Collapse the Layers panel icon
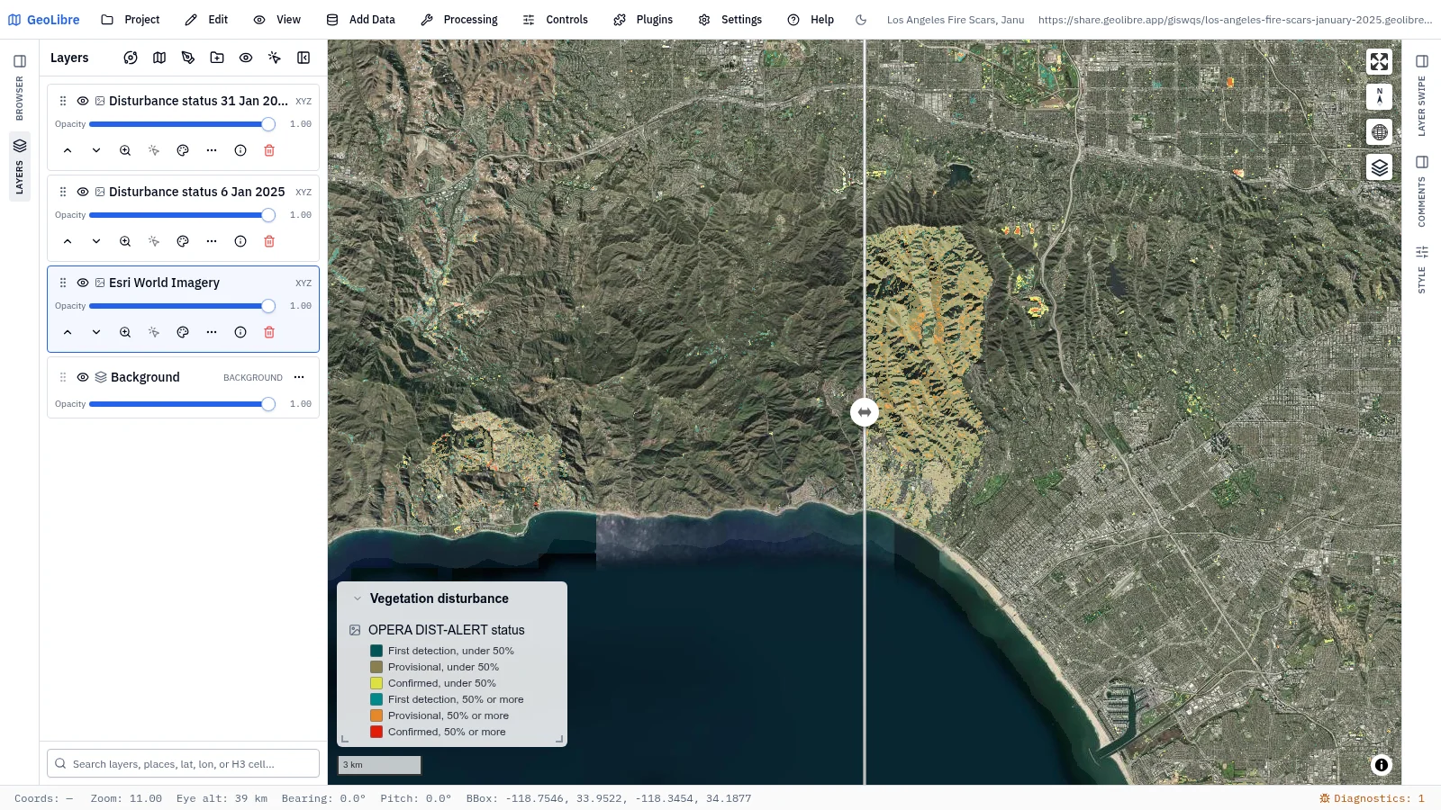1441x810 pixels. tap(304, 58)
